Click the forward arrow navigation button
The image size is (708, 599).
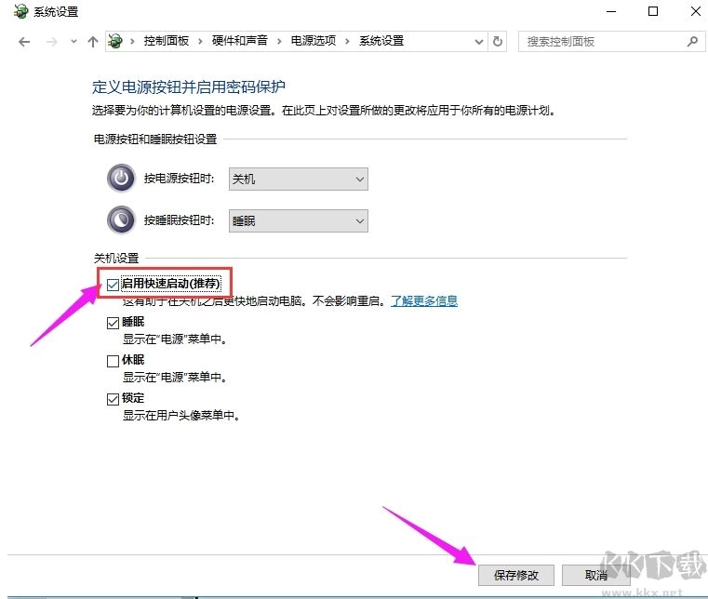[50, 42]
